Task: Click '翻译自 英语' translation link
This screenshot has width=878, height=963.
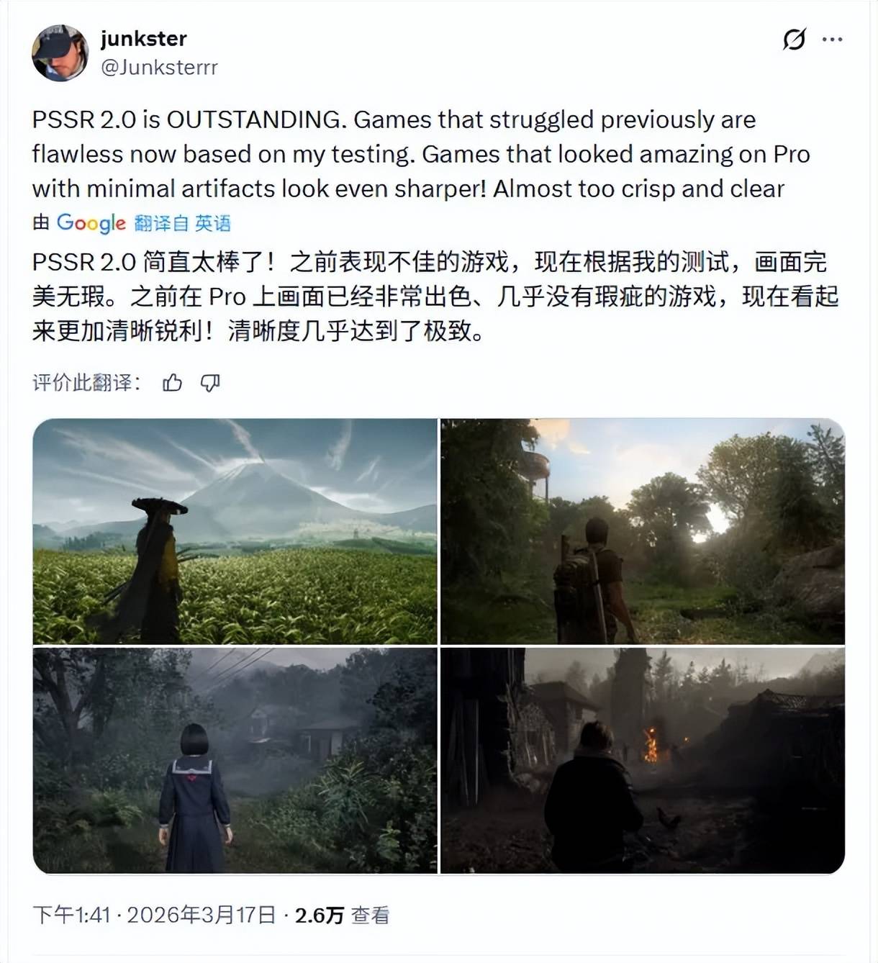Action: pyautogui.click(x=183, y=223)
